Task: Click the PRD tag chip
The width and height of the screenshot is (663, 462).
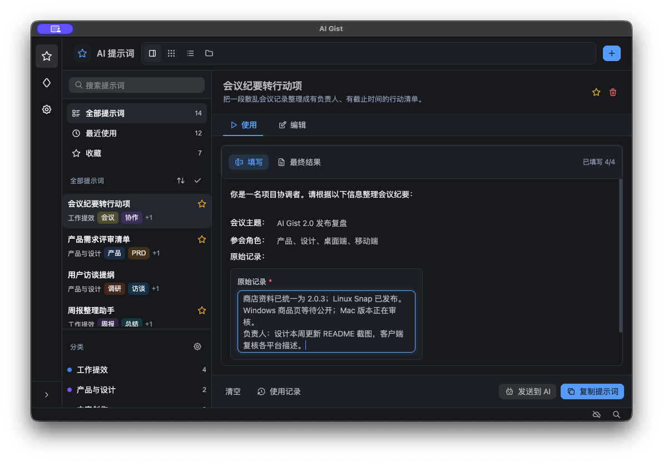Action: pyautogui.click(x=138, y=253)
